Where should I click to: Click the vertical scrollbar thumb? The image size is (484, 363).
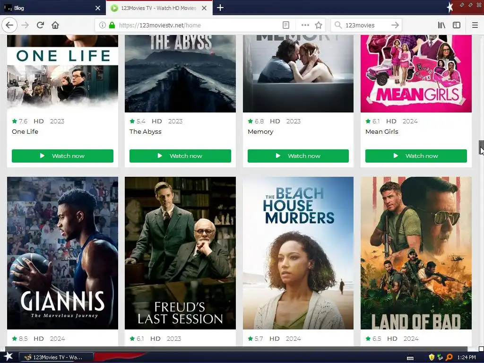coord(481,147)
